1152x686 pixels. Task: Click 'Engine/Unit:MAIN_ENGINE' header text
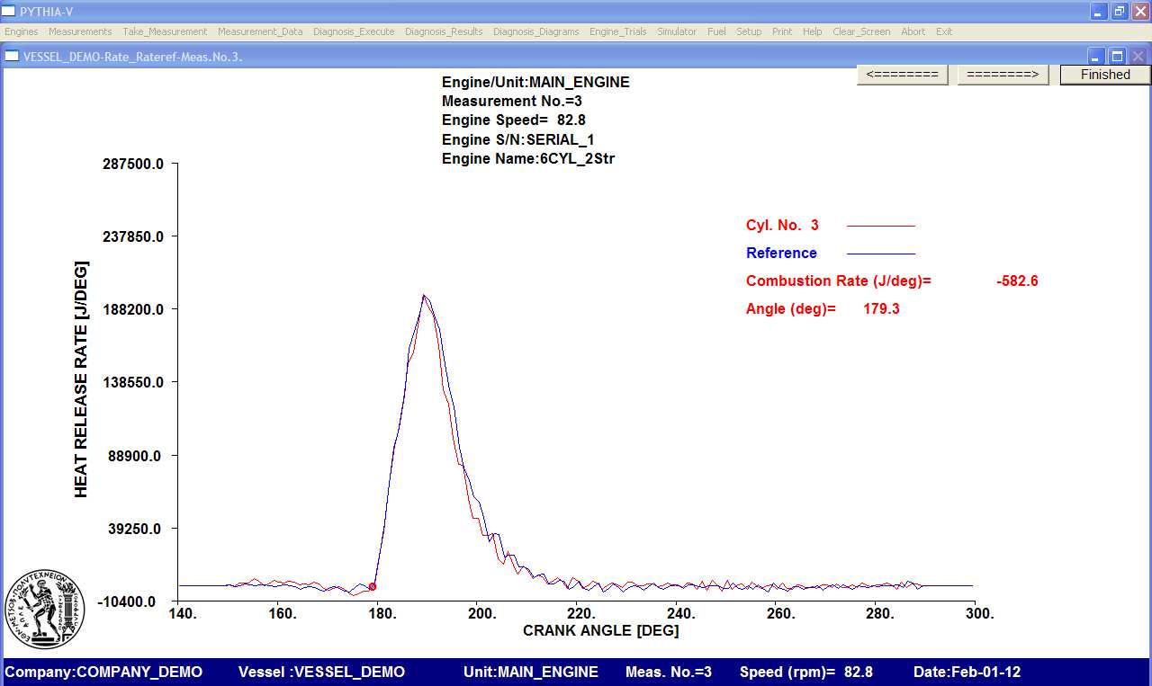tap(535, 82)
